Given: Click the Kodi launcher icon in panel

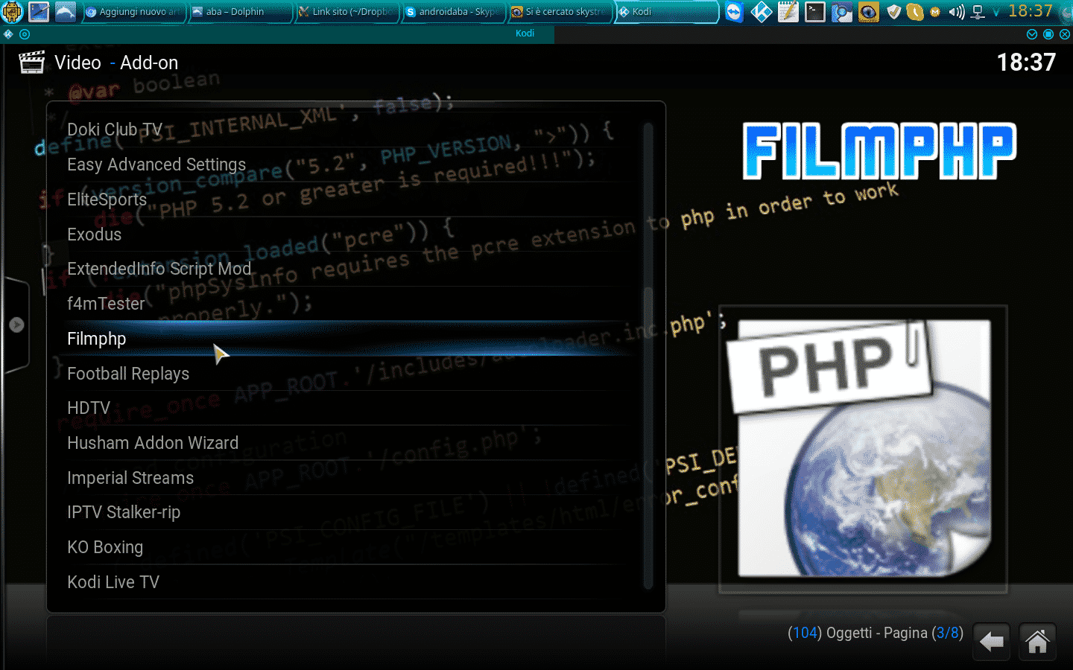Looking at the screenshot, I should (761, 12).
